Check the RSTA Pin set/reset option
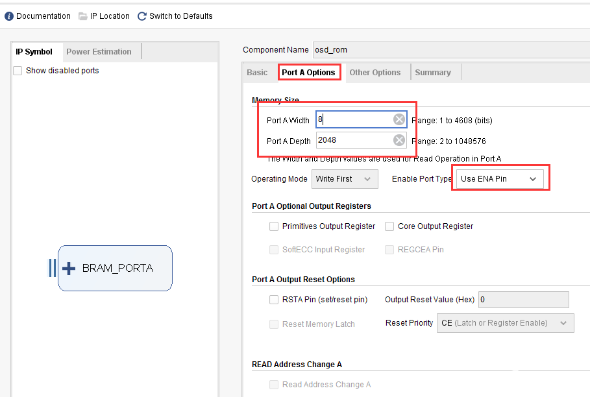This screenshot has height=397, width=590. tap(274, 300)
